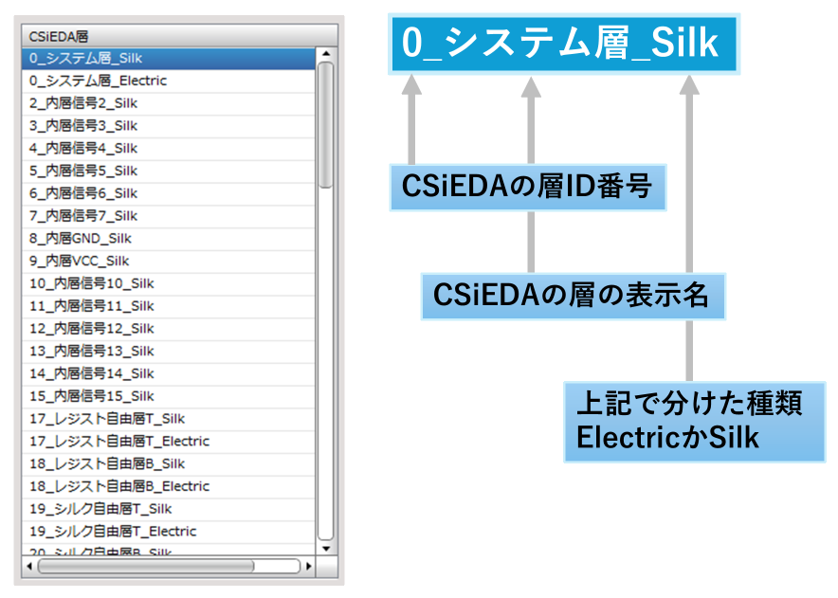Image resolution: width=838 pixels, height=598 pixels.
Task: Click the CSiEDAの層の表示名 label box
Action: [573, 296]
